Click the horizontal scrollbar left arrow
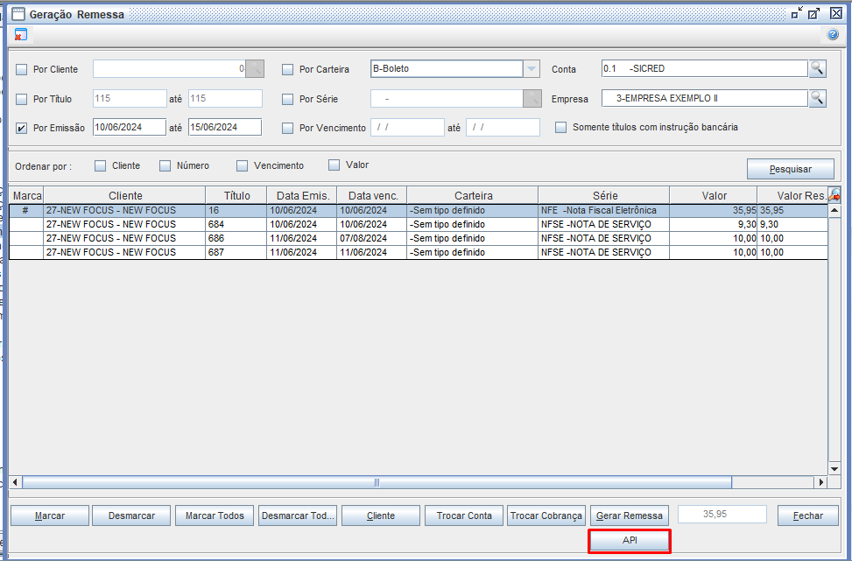 tap(15, 482)
